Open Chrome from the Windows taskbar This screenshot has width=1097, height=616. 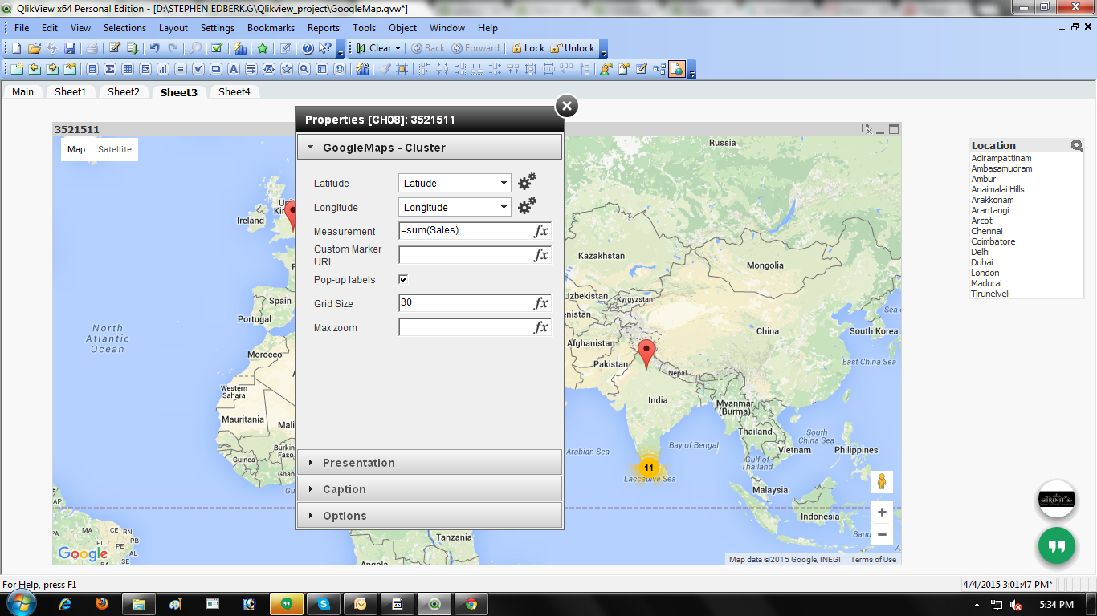pos(471,604)
